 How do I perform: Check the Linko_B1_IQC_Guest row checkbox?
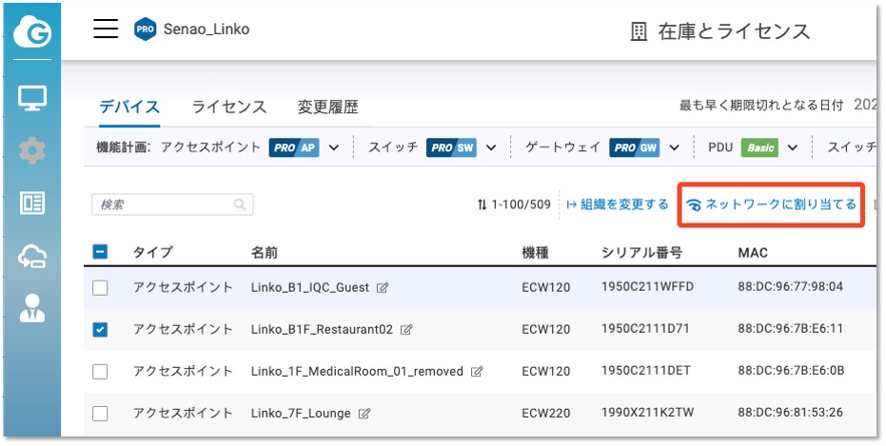[100, 287]
